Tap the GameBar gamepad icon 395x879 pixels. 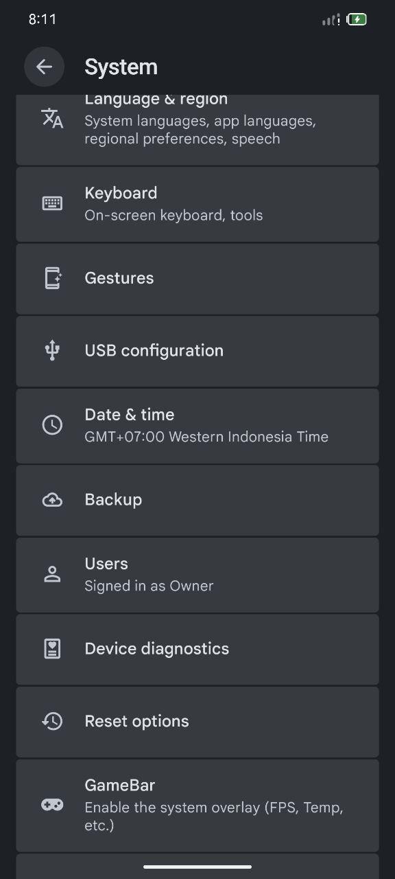click(x=52, y=805)
